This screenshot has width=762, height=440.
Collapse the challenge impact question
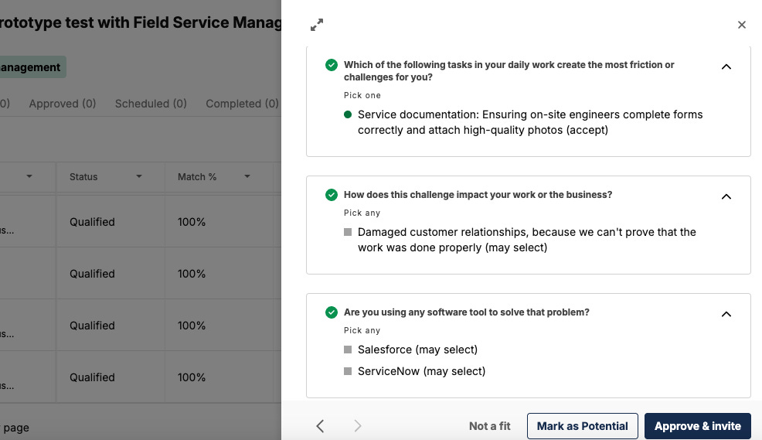(726, 196)
